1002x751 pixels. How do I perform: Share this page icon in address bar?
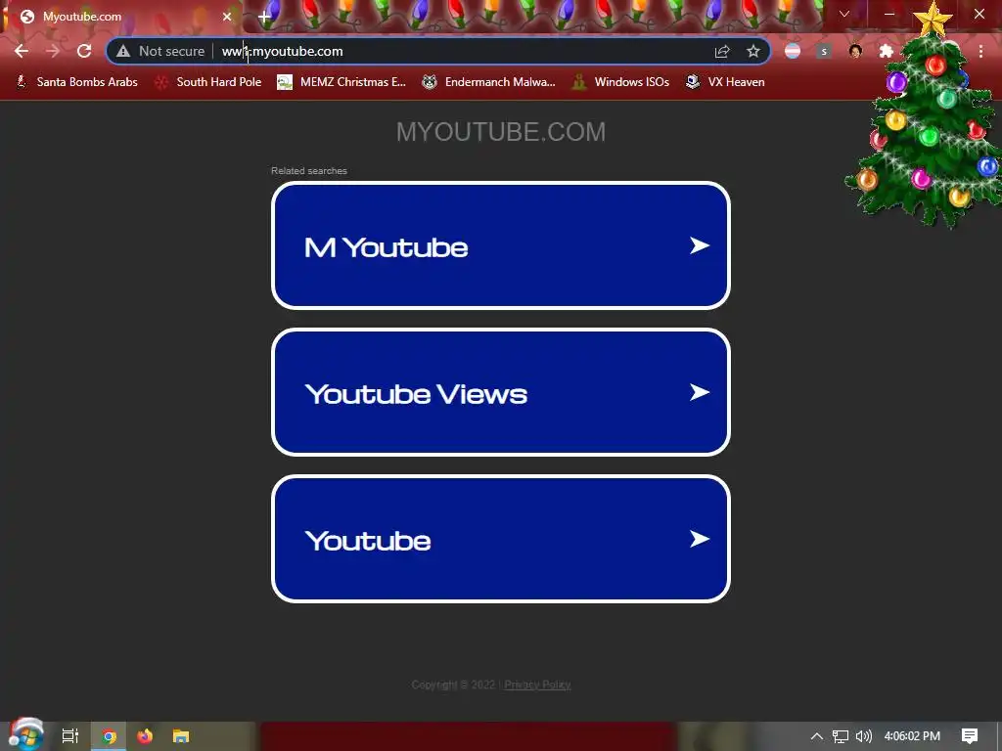tap(722, 51)
